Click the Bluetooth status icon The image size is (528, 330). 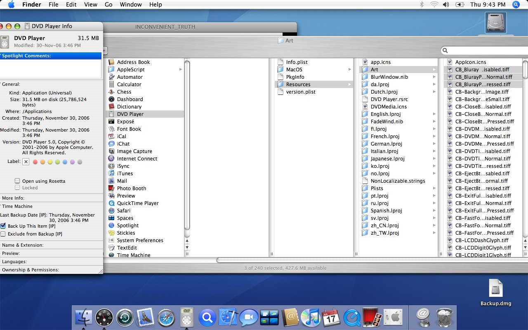422,5
